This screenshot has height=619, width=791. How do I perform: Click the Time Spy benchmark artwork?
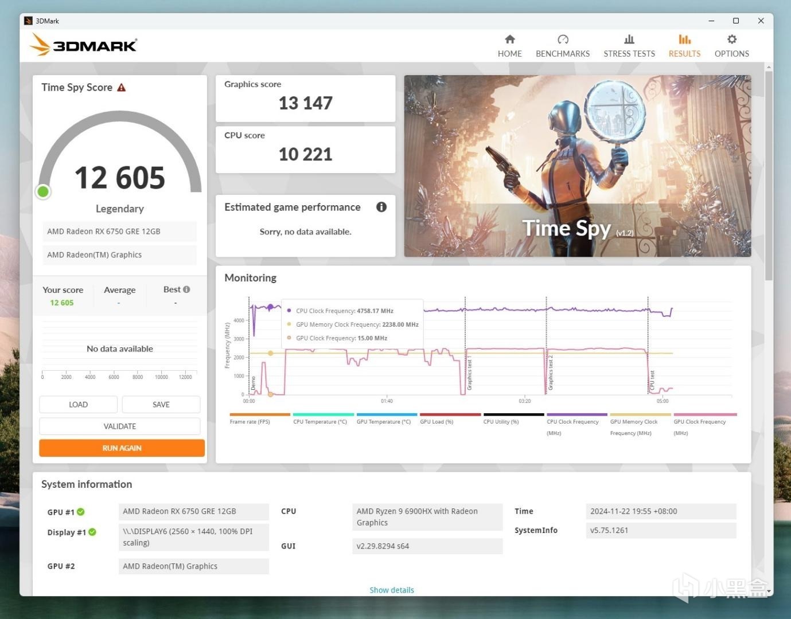[x=578, y=166]
